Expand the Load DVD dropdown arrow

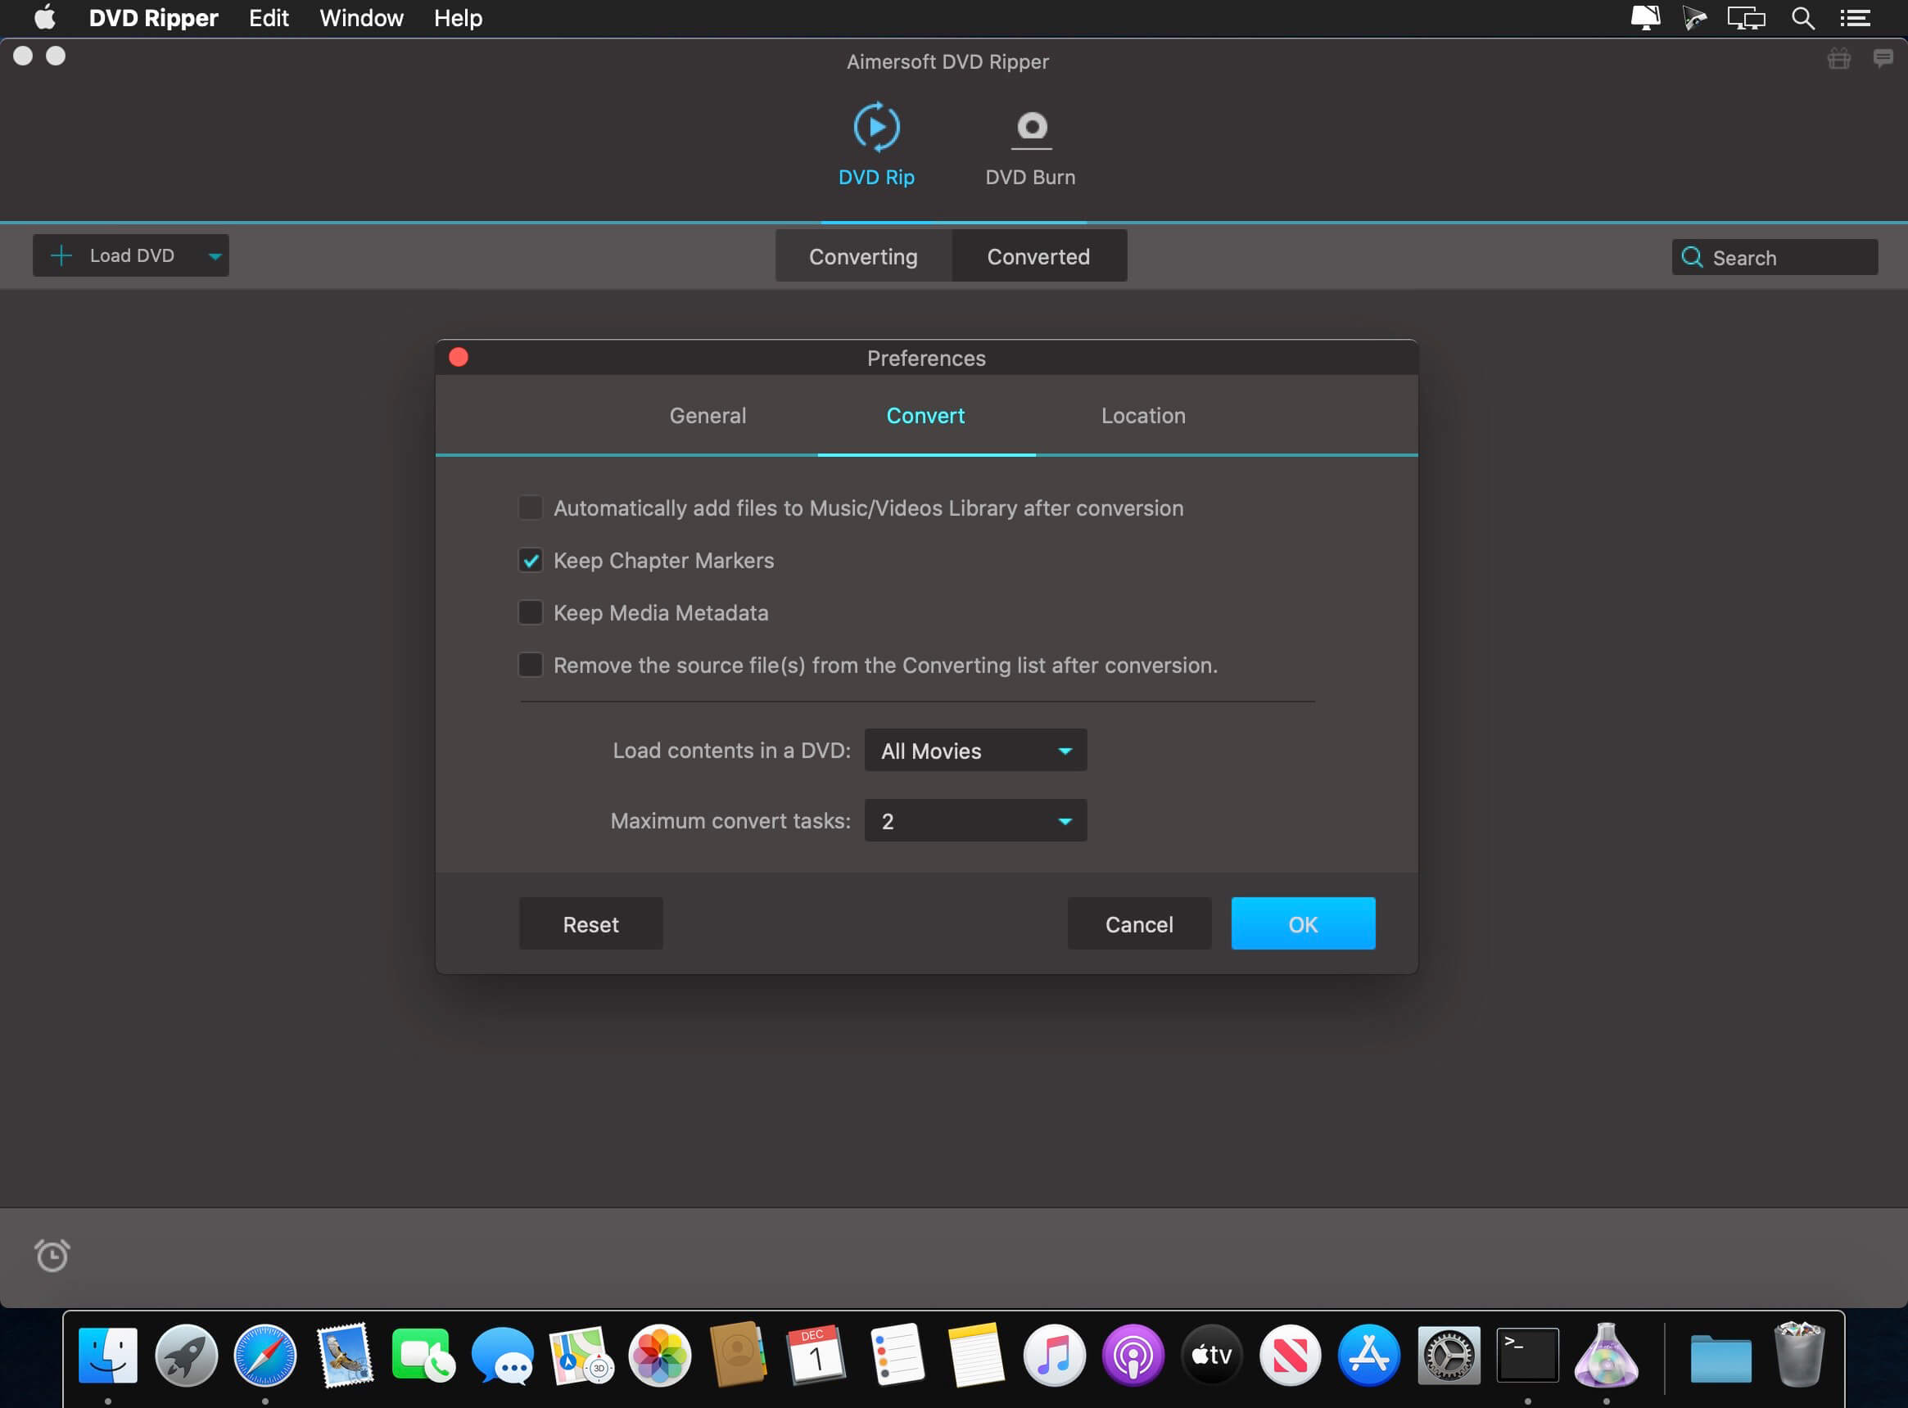pyautogui.click(x=215, y=255)
